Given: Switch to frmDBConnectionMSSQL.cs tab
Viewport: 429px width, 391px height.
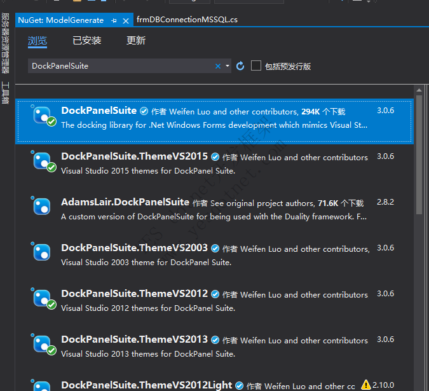Looking at the screenshot, I should coord(187,20).
